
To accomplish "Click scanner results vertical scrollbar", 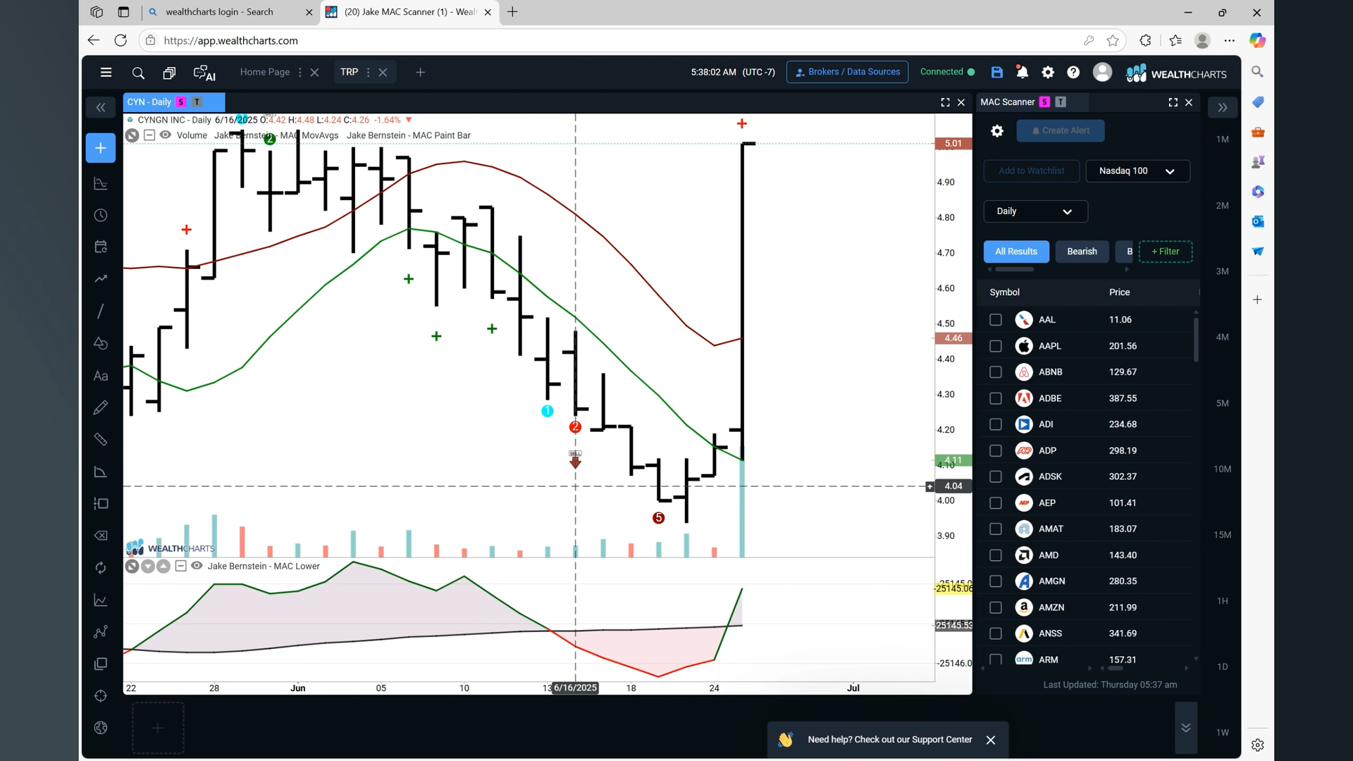I will click(1196, 340).
